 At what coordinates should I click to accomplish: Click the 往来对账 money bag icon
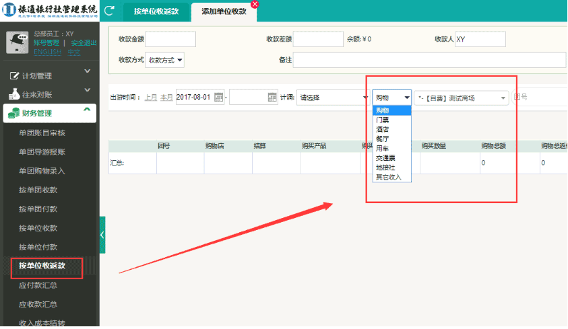(x=13, y=94)
